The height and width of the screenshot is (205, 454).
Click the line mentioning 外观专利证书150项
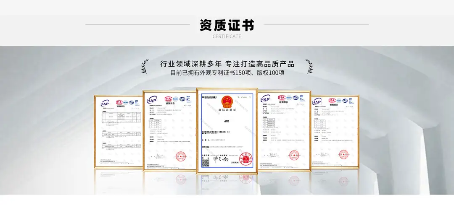[227, 73]
